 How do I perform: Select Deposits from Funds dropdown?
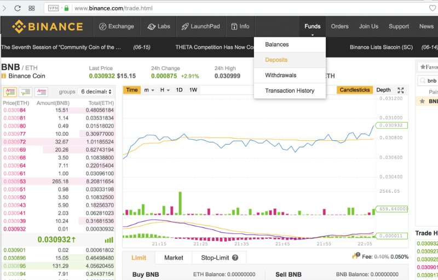click(290, 60)
